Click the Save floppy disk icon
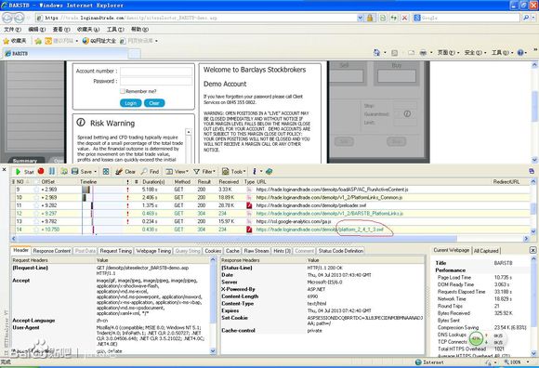The height and width of the screenshot is (368, 539). pos(74,171)
